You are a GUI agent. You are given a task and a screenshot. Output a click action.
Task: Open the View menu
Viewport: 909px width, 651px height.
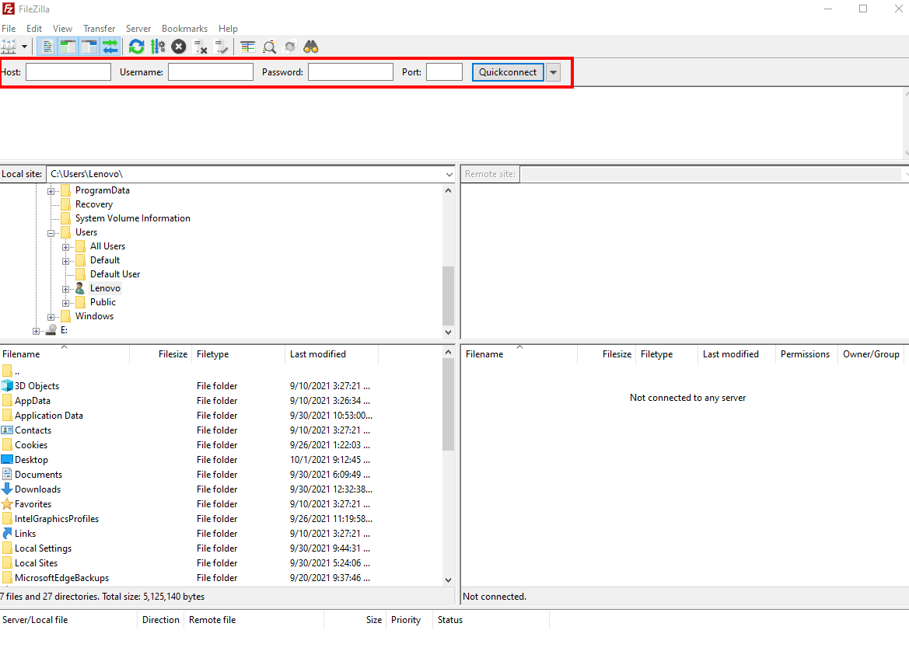tap(63, 29)
